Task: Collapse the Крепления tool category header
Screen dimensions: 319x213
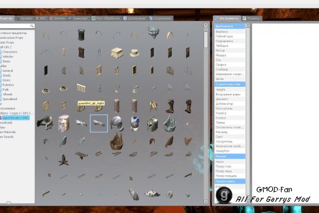Action: [x=230, y=26]
